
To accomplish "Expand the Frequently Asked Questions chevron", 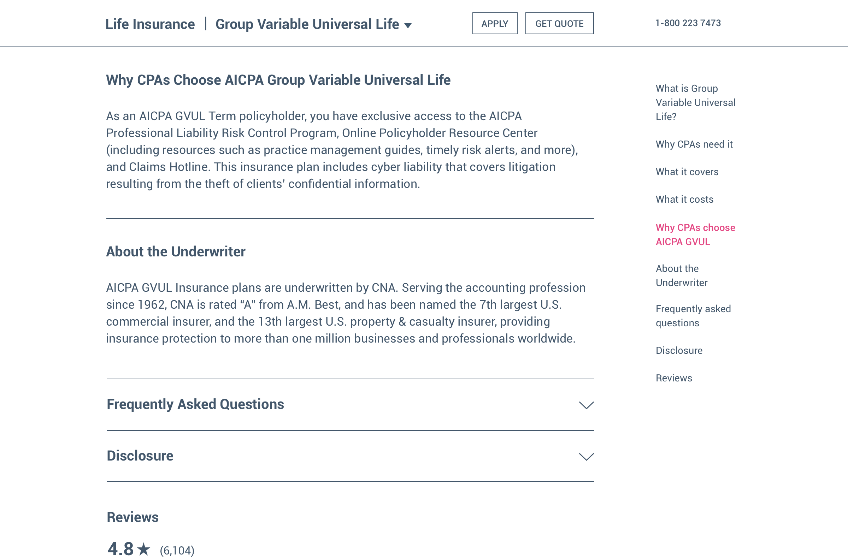I will pyautogui.click(x=586, y=405).
